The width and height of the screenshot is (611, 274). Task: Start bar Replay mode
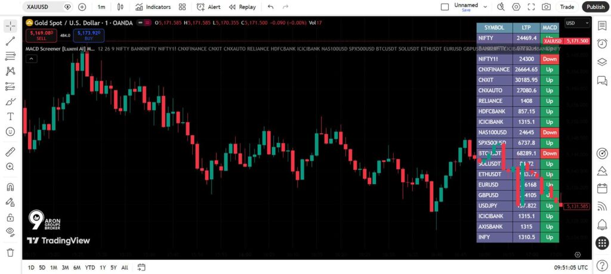coord(242,7)
